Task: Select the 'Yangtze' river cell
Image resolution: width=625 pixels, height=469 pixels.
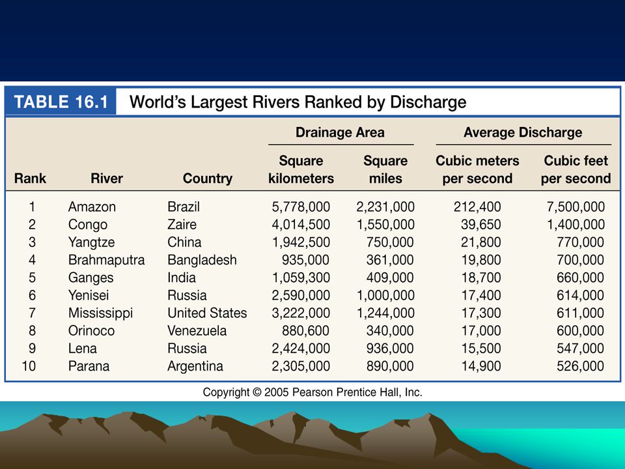Action: pyautogui.click(x=92, y=242)
